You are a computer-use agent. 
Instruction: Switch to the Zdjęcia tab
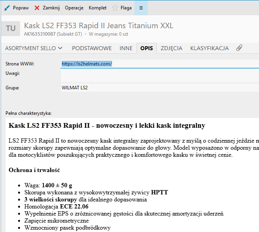(x=171, y=48)
